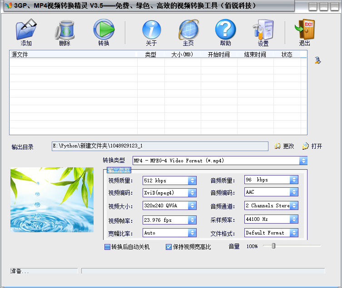
Task: Open the 音频质量 96 kbps dropdown
Action: 294,180
